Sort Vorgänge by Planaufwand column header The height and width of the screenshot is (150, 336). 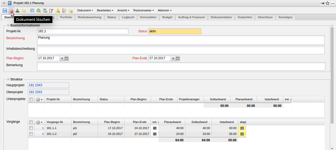pos(172,122)
